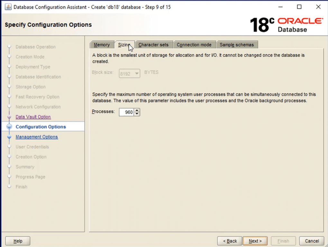
Task: Select the Sizing tab
Action: coord(124,45)
